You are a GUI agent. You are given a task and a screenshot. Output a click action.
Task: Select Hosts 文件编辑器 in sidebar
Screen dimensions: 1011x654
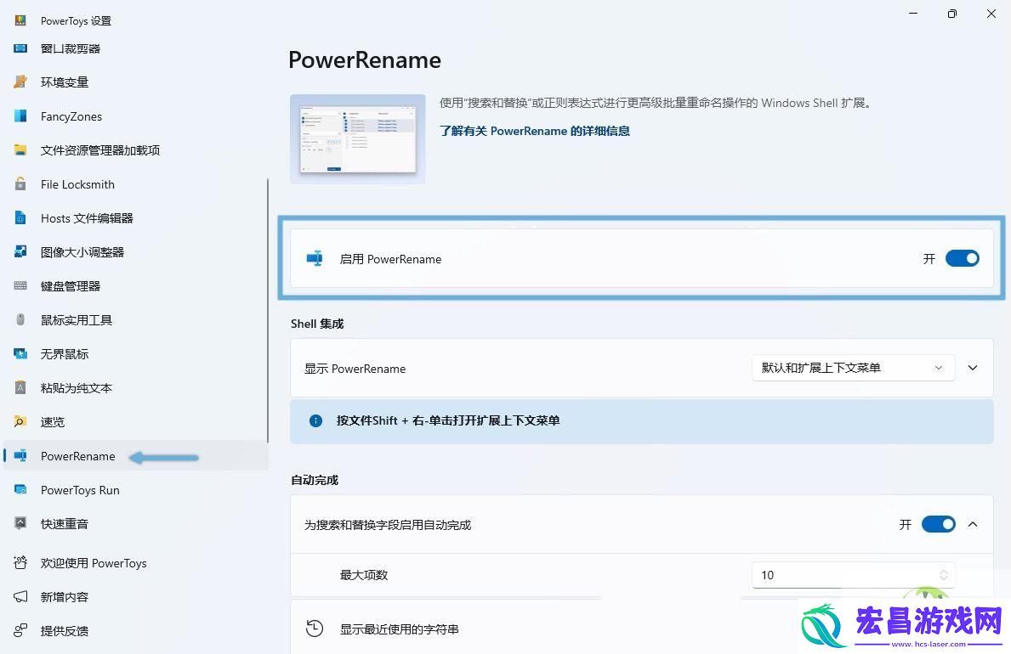coord(87,218)
